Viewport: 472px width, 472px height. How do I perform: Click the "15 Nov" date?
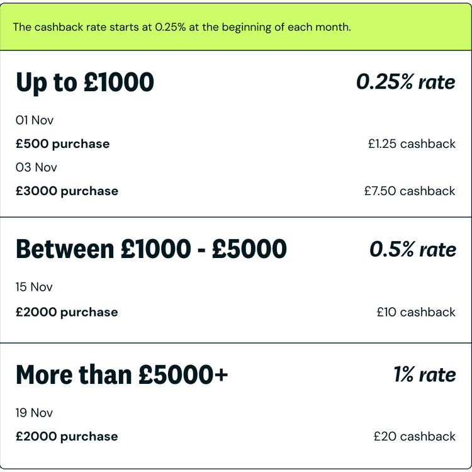35,287
